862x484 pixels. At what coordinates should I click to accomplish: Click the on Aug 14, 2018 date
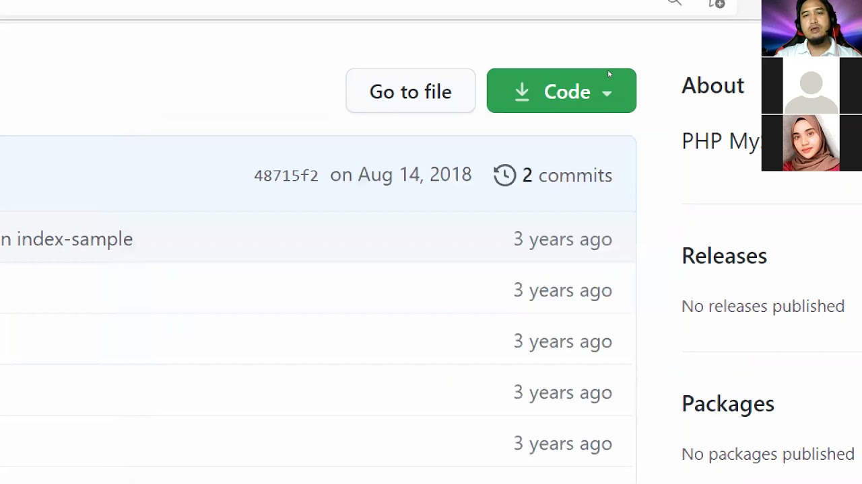pyautogui.click(x=401, y=175)
